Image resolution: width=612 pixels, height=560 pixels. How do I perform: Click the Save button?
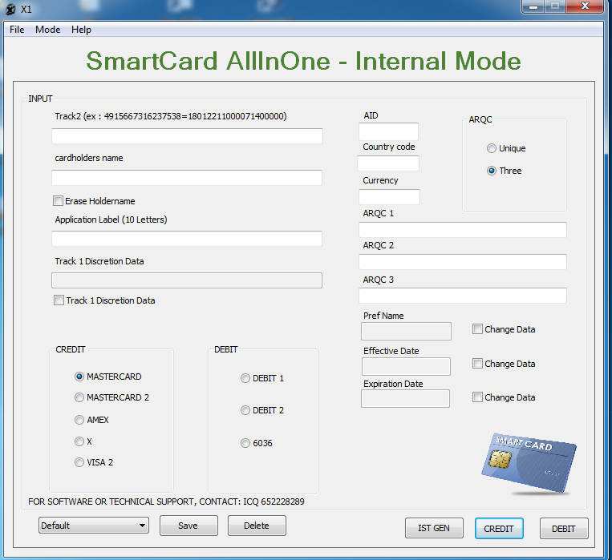pos(188,526)
